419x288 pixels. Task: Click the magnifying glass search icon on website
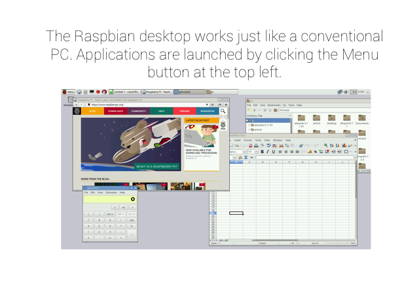pos(223,111)
